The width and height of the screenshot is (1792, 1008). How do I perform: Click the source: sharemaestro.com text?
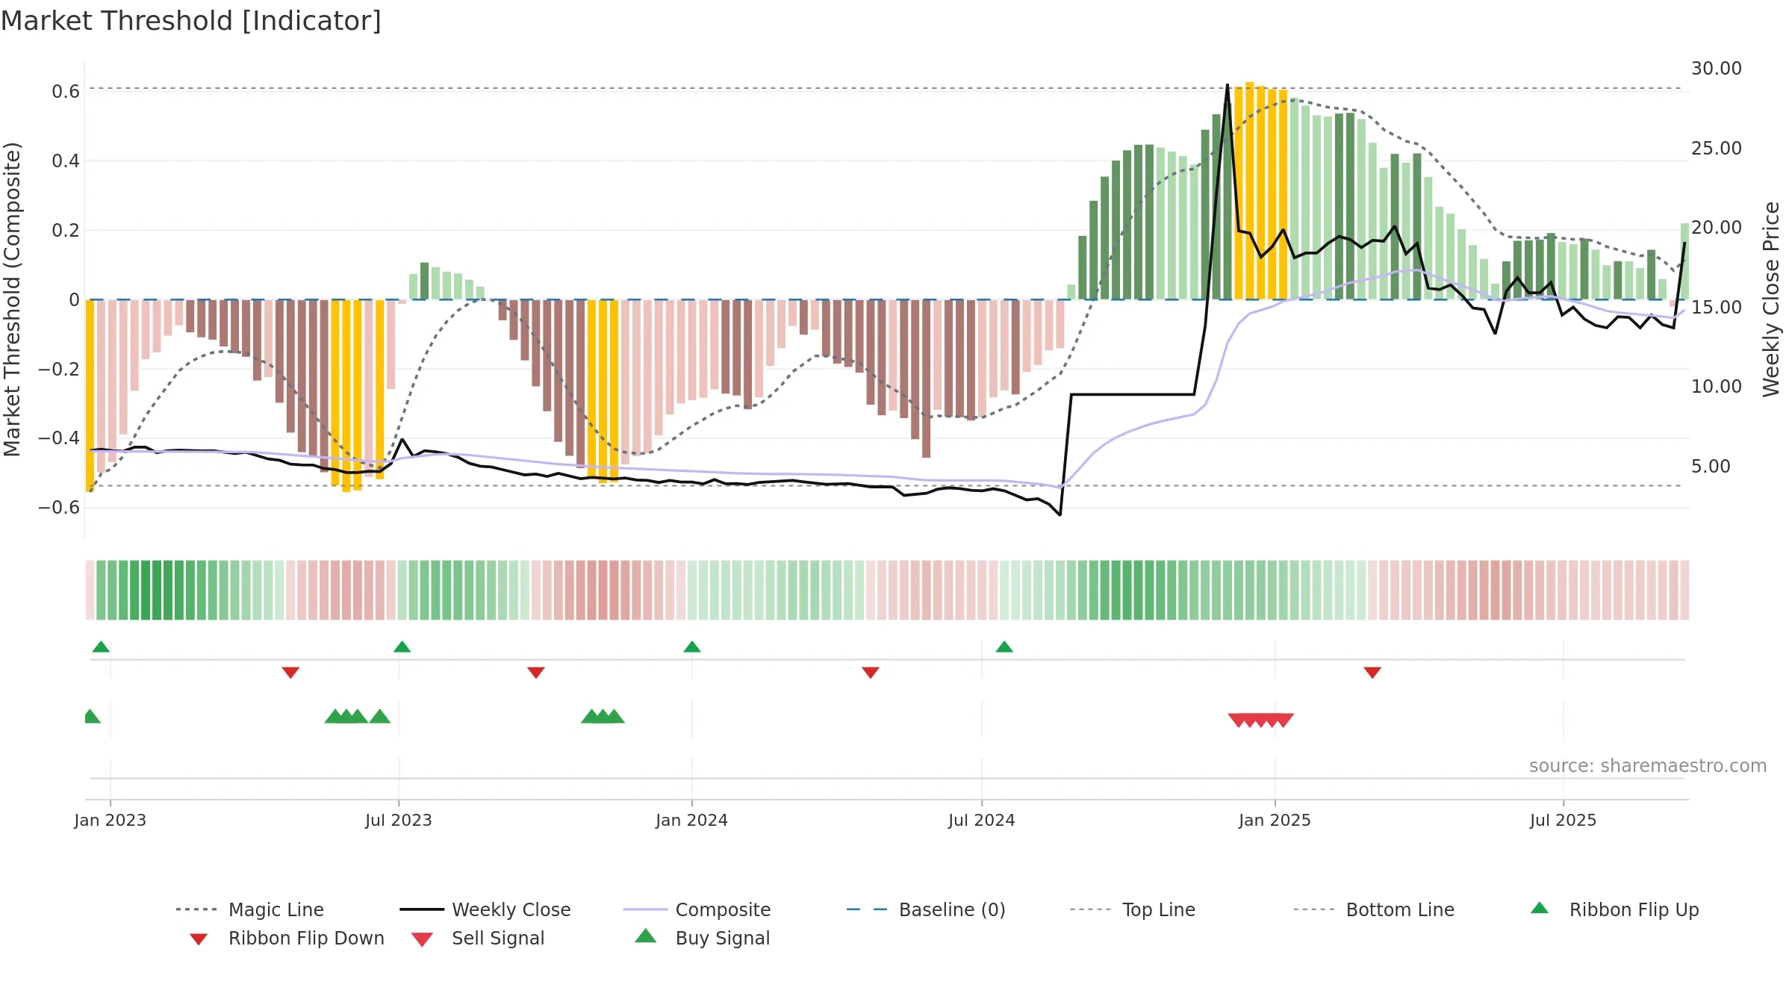coord(1648,766)
